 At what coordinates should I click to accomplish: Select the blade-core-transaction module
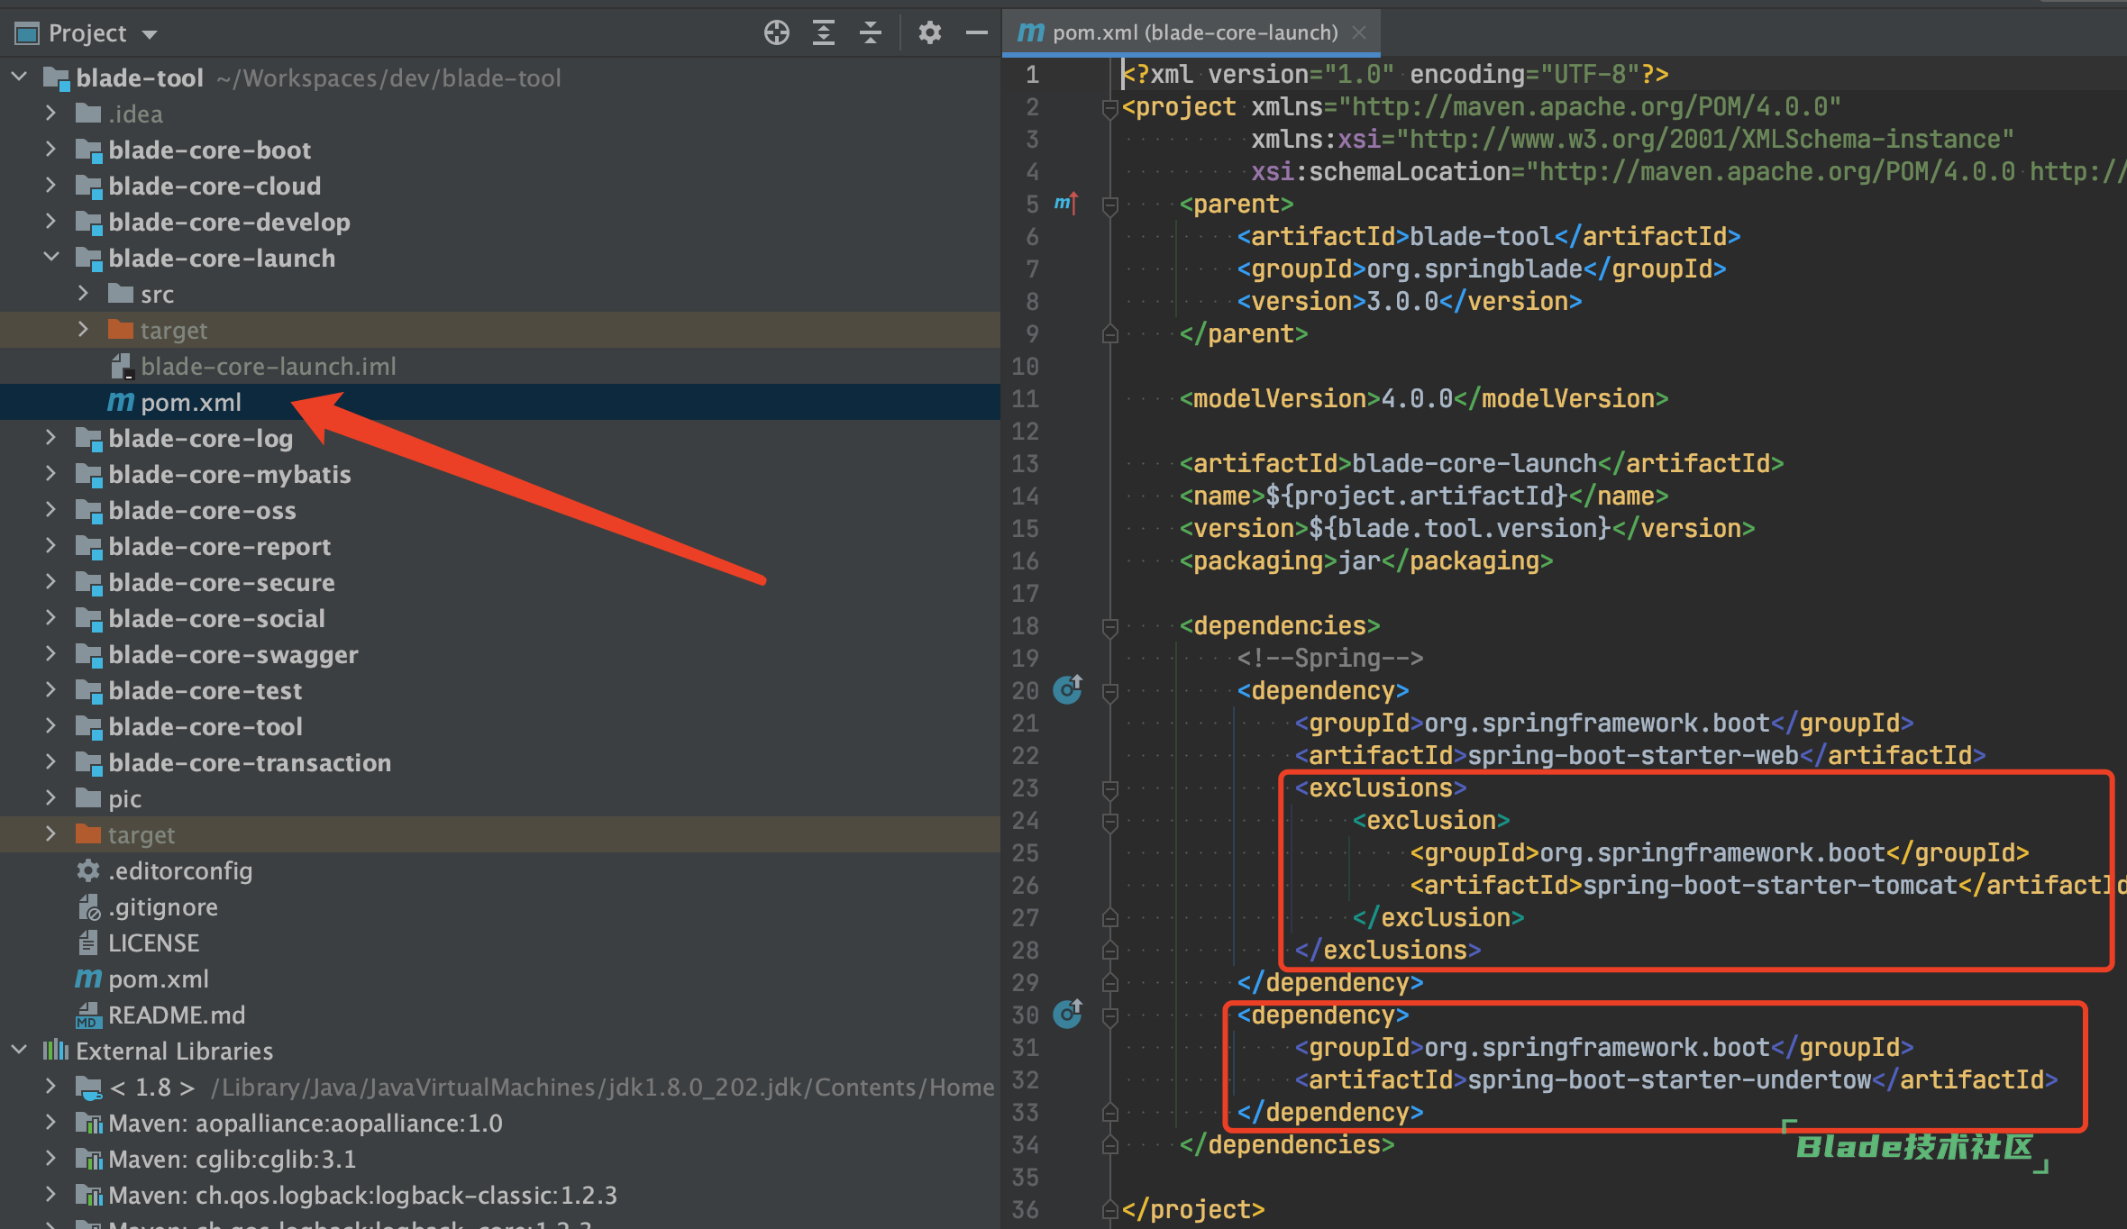[250, 762]
